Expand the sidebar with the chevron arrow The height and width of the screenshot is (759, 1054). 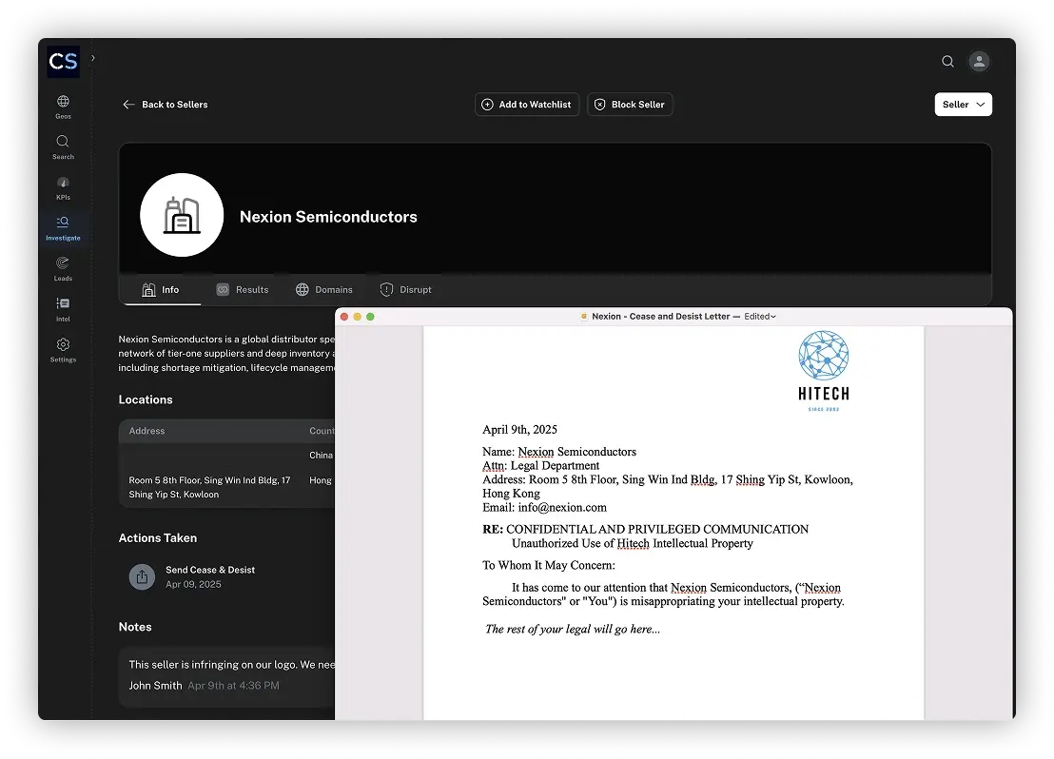click(x=93, y=58)
